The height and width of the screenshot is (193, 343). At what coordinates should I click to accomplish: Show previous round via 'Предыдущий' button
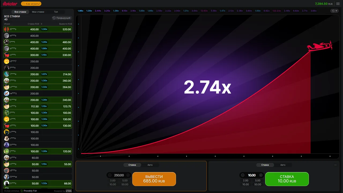coord(62,18)
